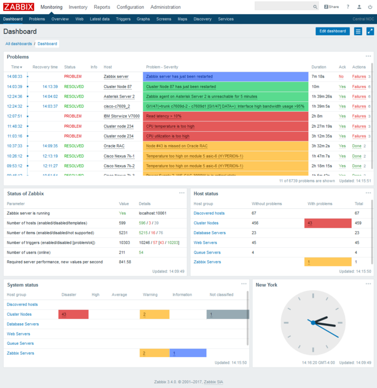Open the dashboard actions list icon
Viewport: 377px width, 388px height.
(x=358, y=31)
